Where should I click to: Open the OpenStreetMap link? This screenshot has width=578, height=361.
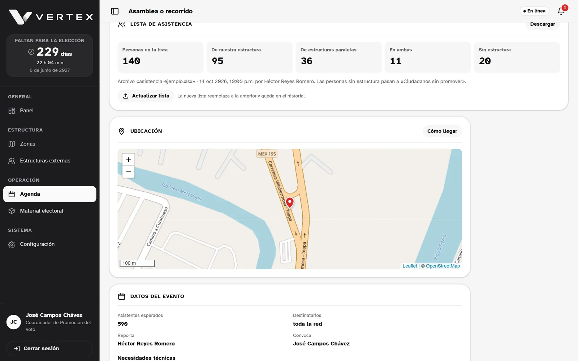pyautogui.click(x=443, y=266)
